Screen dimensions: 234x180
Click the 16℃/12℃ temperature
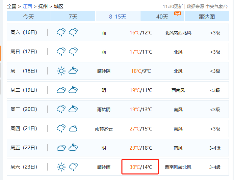[x=141, y=32]
